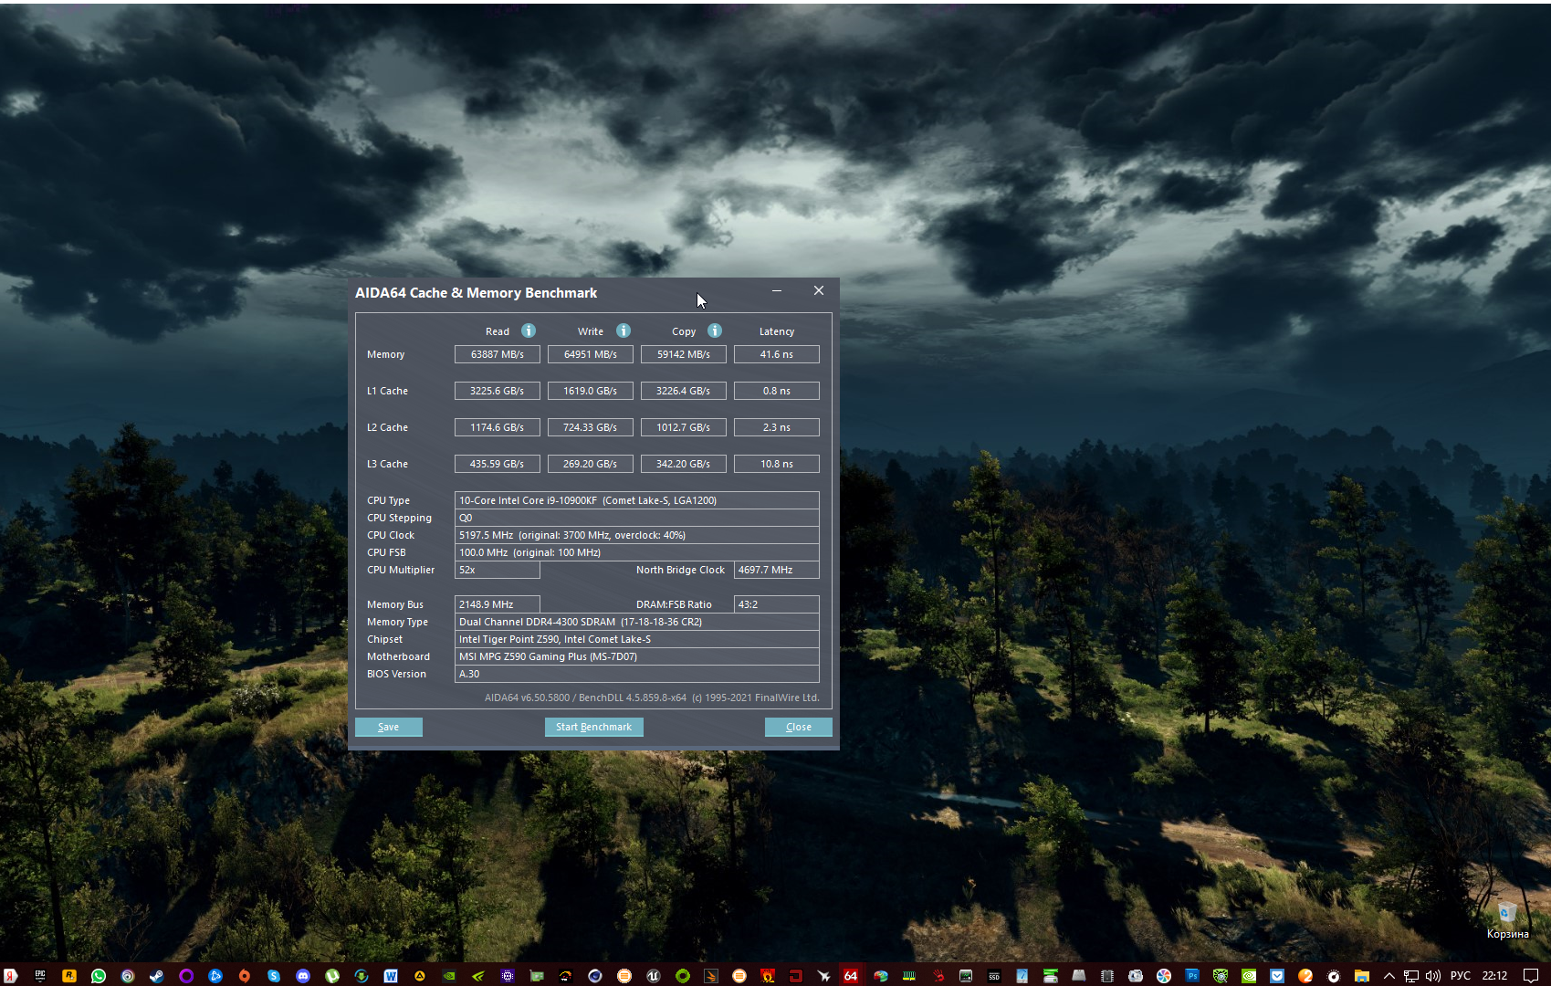Image resolution: width=1551 pixels, height=986 pixels.
Task: Switch to AIDA64 taskbar icon
Action: [851, 976]
